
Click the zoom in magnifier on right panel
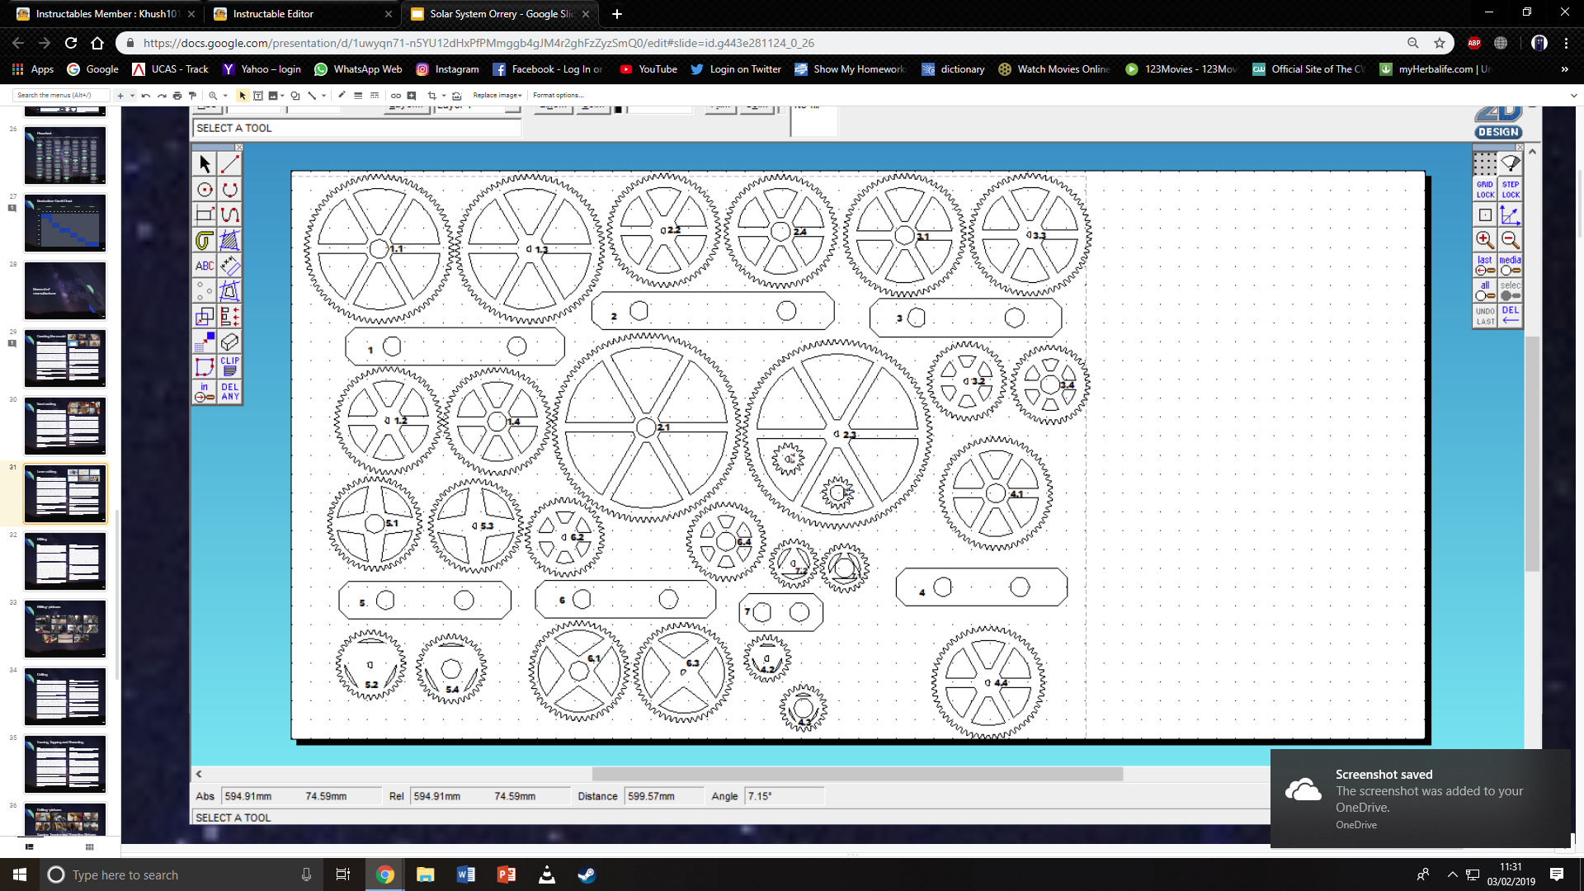[x=1484, y=241]
